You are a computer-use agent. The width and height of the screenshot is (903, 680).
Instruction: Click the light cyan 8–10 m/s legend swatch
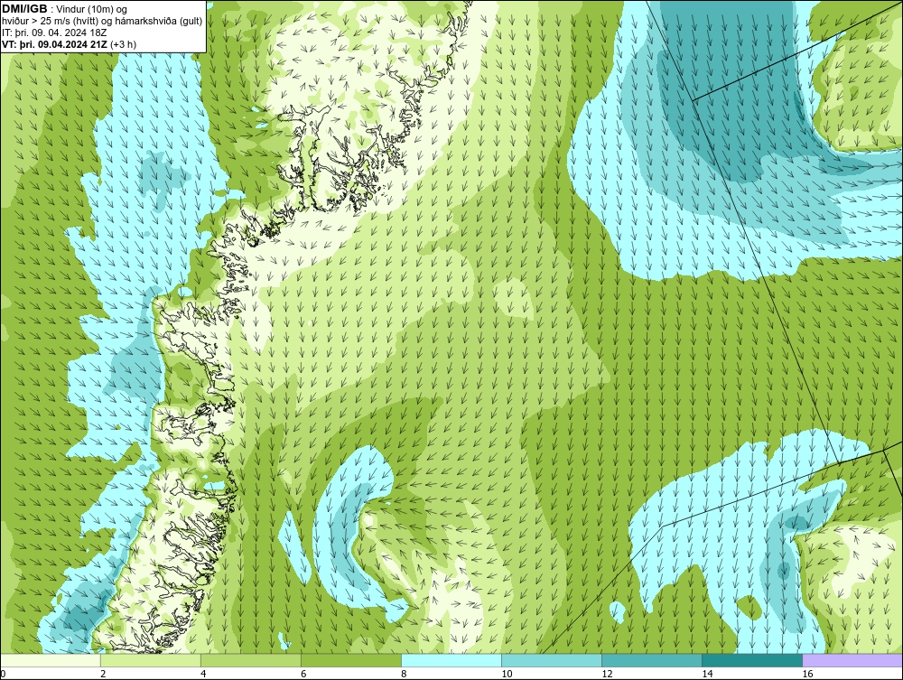(x=451, y=660)
